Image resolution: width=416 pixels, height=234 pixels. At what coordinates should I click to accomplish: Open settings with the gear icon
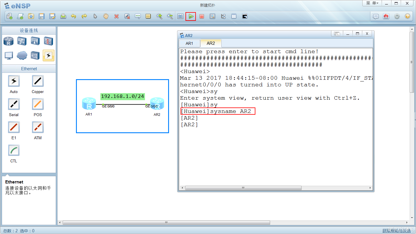point(397,16)
